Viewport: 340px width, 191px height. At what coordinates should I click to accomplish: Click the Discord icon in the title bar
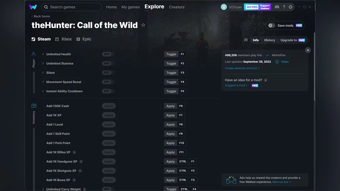point(277,7)
